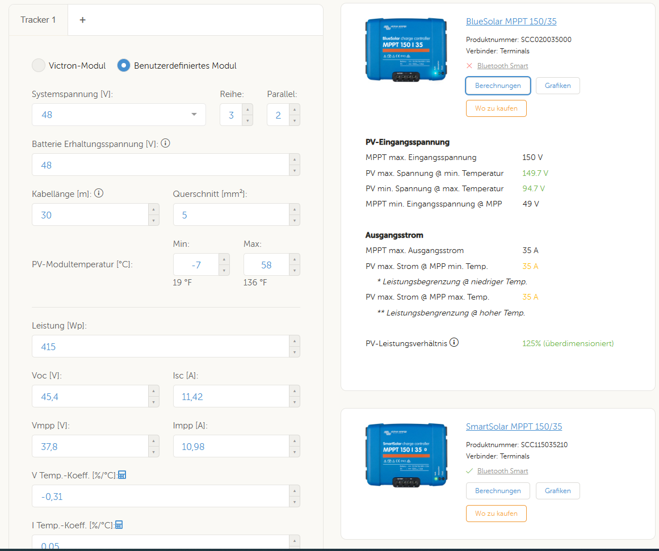Screen dimensions: 659x551
Task: Increase maximum PV module temperature
Action: (295, 259)
